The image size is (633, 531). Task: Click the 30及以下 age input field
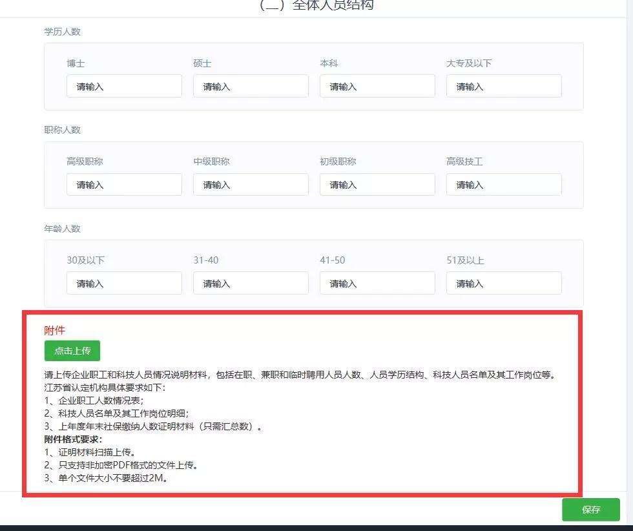tap(124, 283)
